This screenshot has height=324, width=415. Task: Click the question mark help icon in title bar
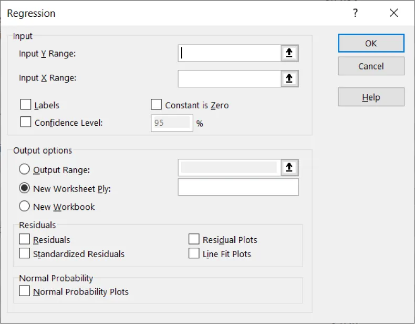[x=356, y=13]
